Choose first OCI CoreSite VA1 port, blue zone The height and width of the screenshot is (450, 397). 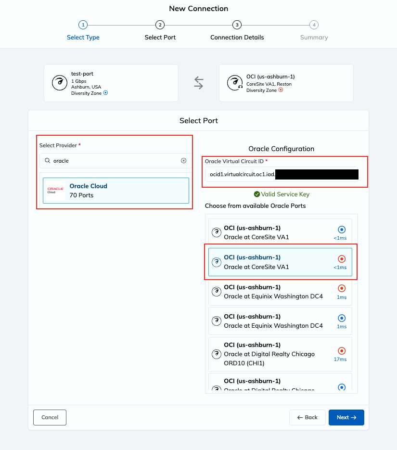point(280,232)
